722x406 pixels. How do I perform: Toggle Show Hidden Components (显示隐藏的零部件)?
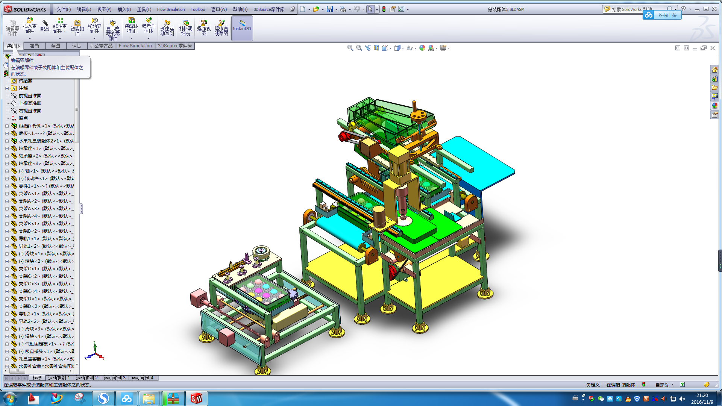[113, 29]
